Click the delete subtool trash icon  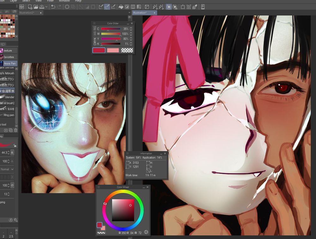pyautogui.click(x=15, y=130)
